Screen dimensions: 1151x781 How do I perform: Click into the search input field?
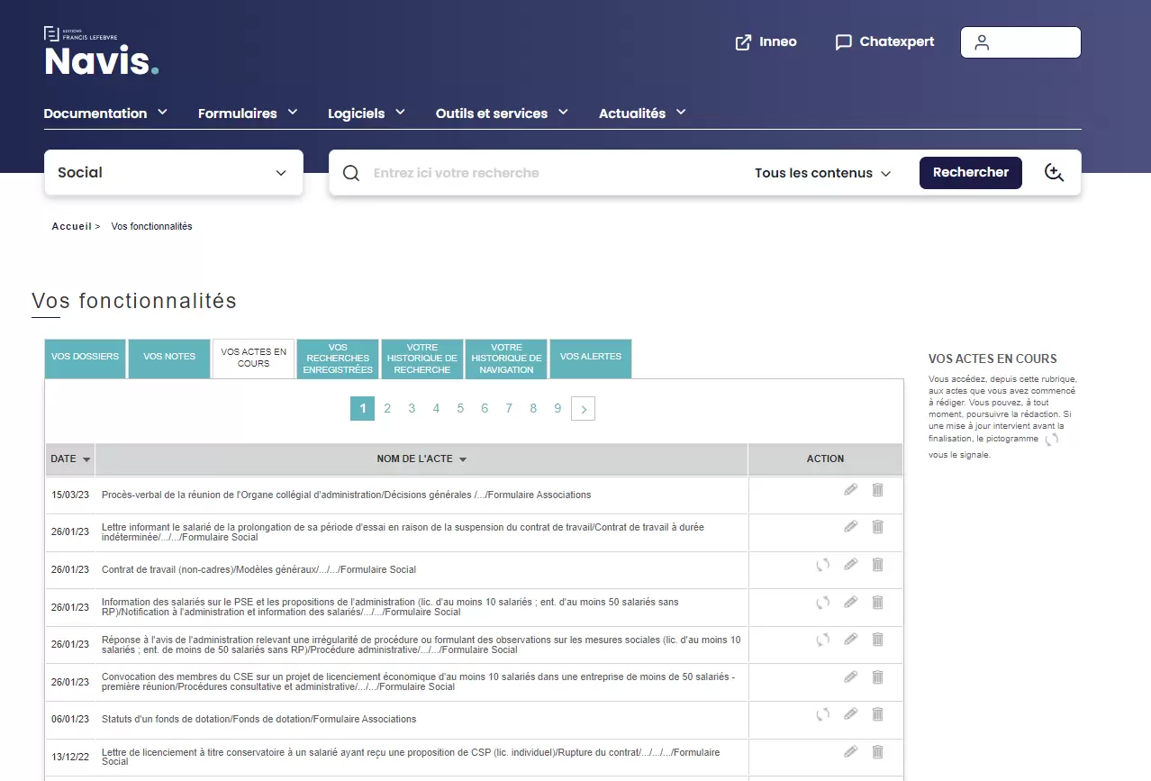(x=549, y=173)
